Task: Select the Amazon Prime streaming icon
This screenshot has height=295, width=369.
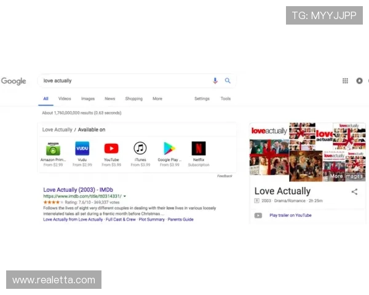Action: coord(53,149)
